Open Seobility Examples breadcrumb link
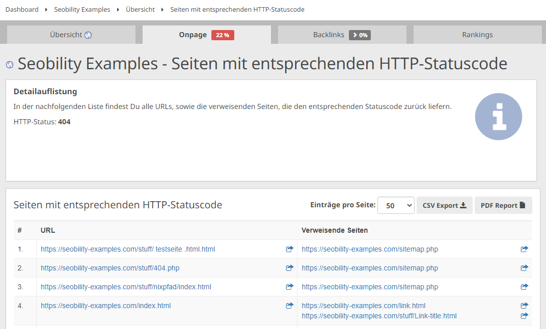This screenshot has width=546, height=329. click(x=82, y=9)
